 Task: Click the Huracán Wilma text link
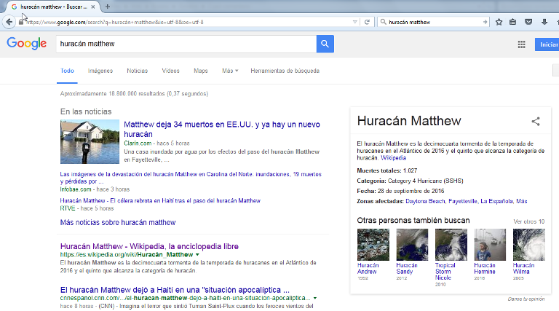524,268
